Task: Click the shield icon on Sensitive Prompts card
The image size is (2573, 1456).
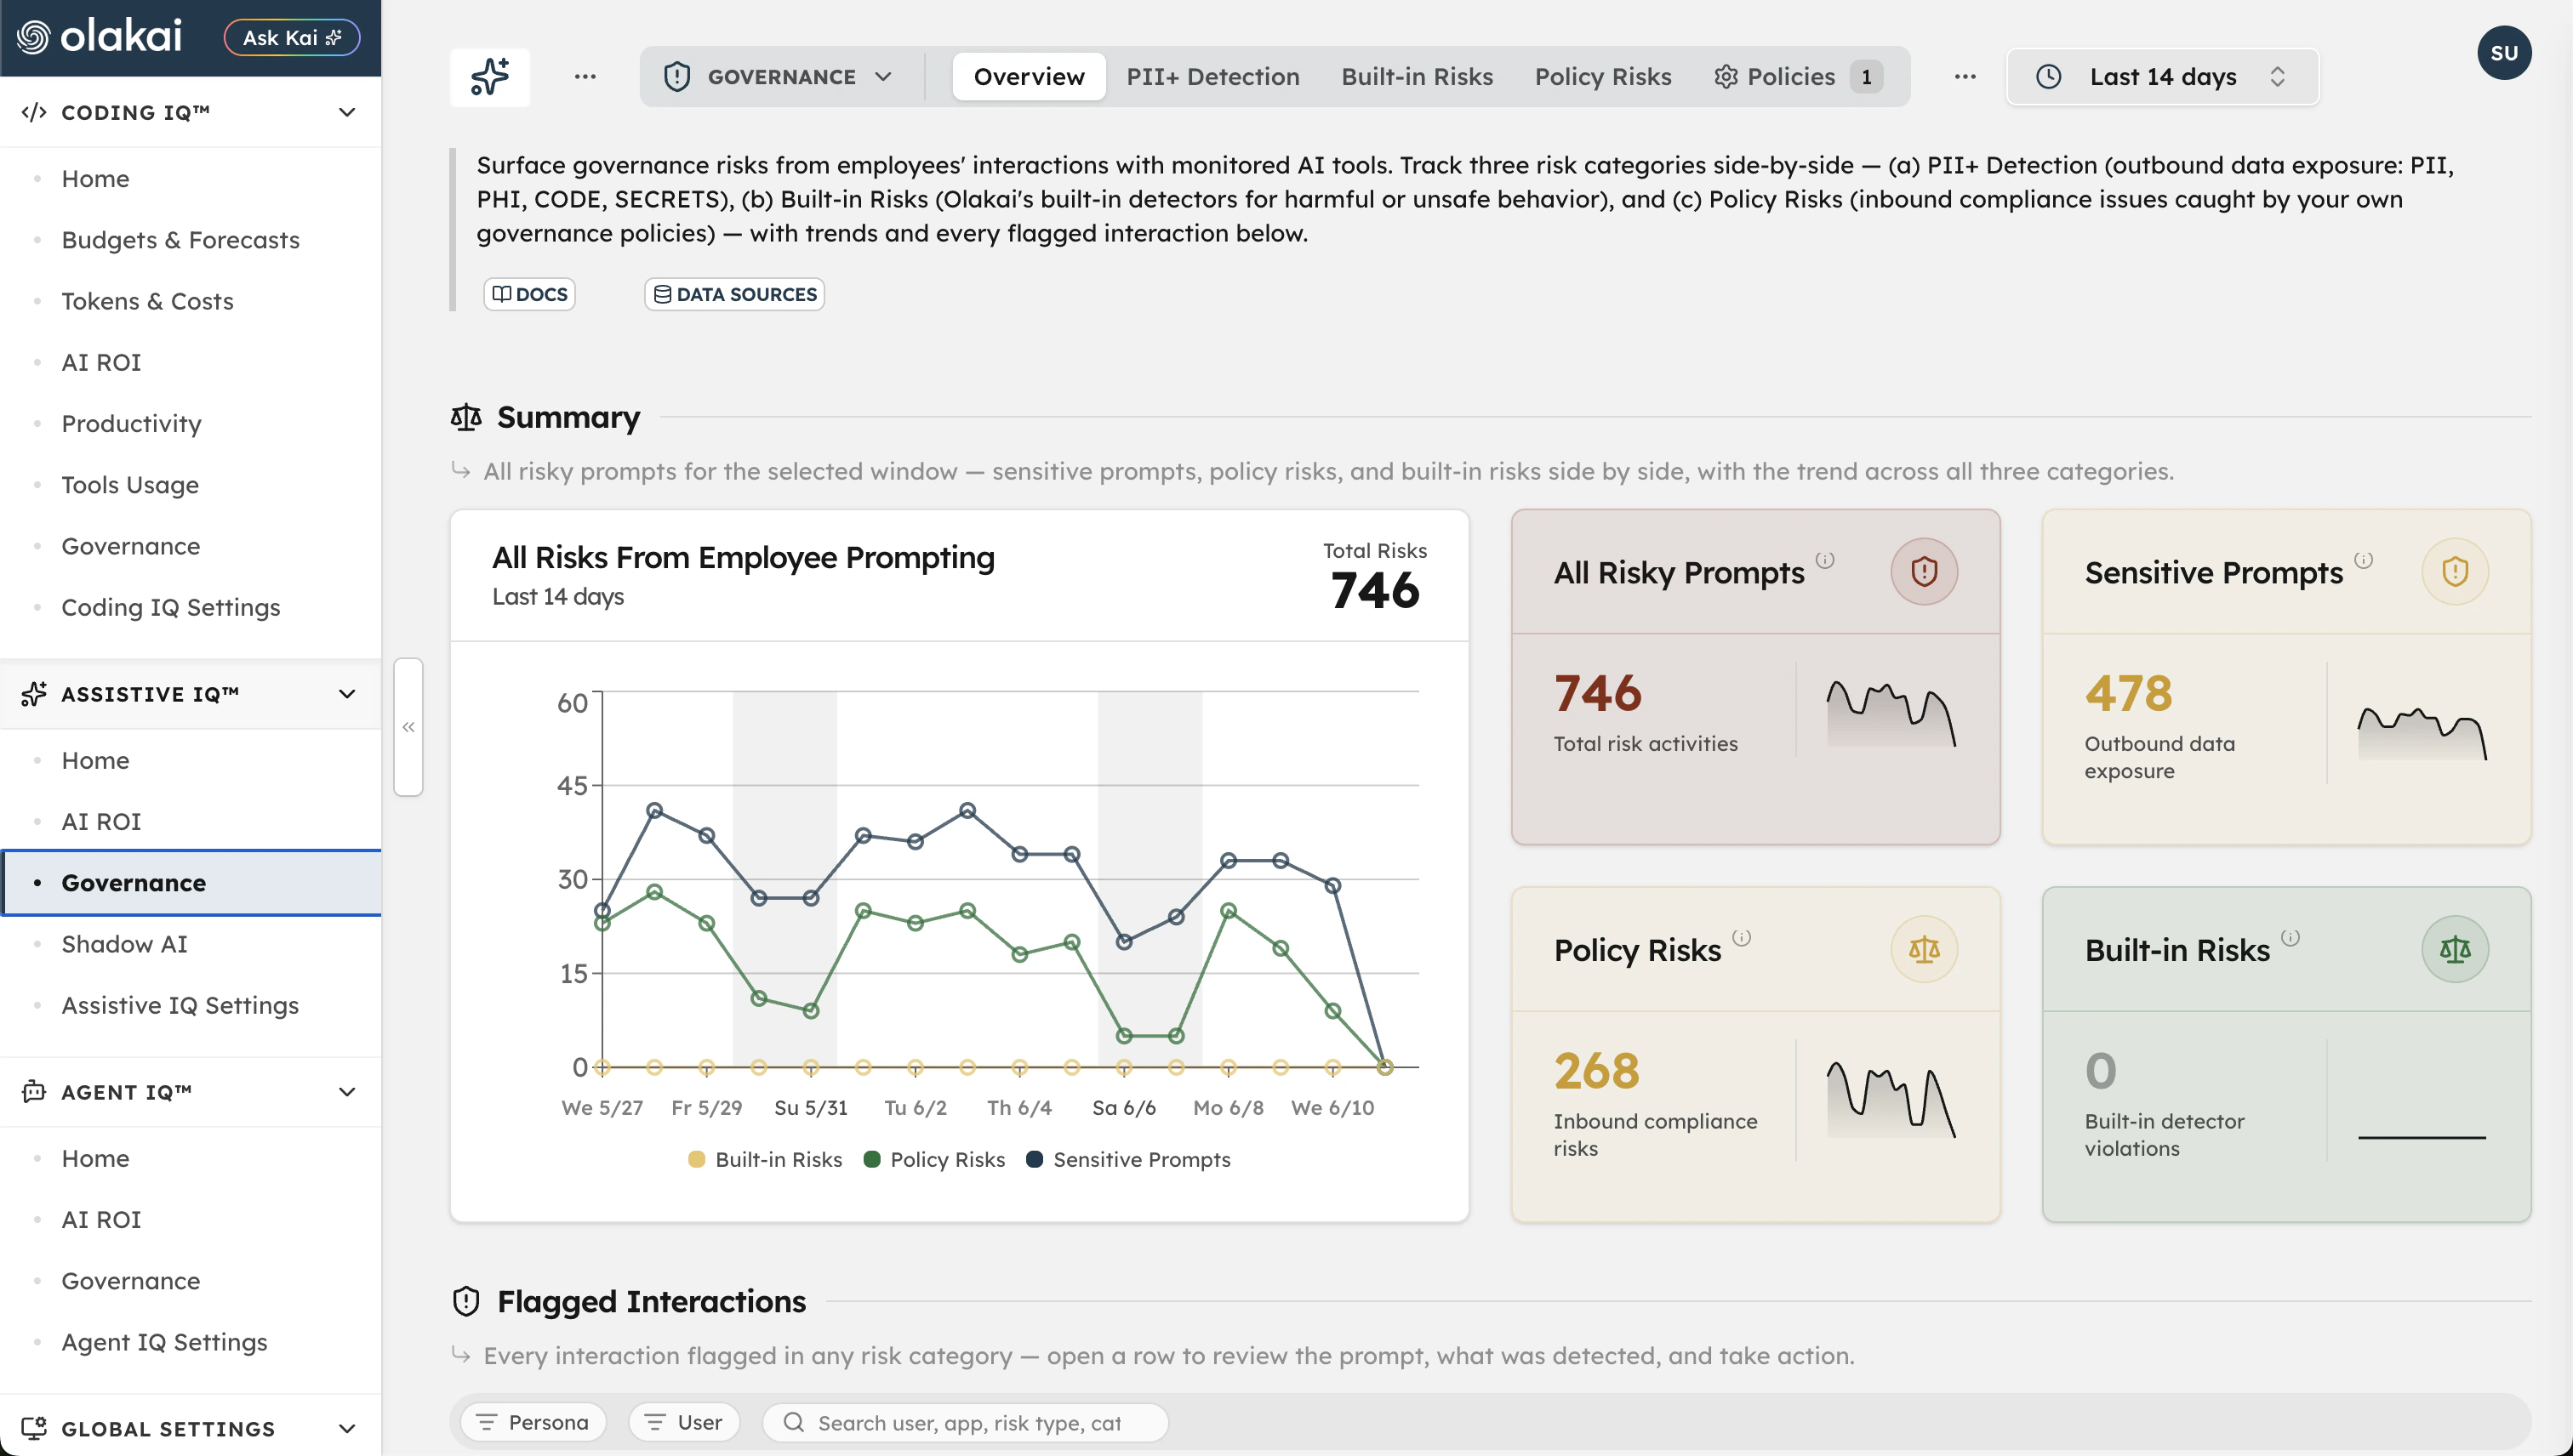Action: (x=2454, y=572)
